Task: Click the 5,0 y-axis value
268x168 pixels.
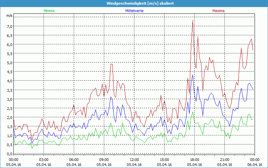Action: [x=10, y=62]
